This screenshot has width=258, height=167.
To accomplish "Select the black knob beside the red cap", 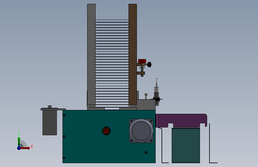I will 149,64.
